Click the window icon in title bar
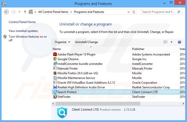 [x=3, y=4]
